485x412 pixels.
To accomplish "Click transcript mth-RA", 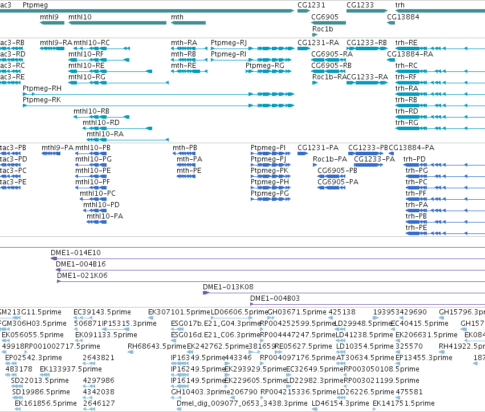I will click(189, 49).
